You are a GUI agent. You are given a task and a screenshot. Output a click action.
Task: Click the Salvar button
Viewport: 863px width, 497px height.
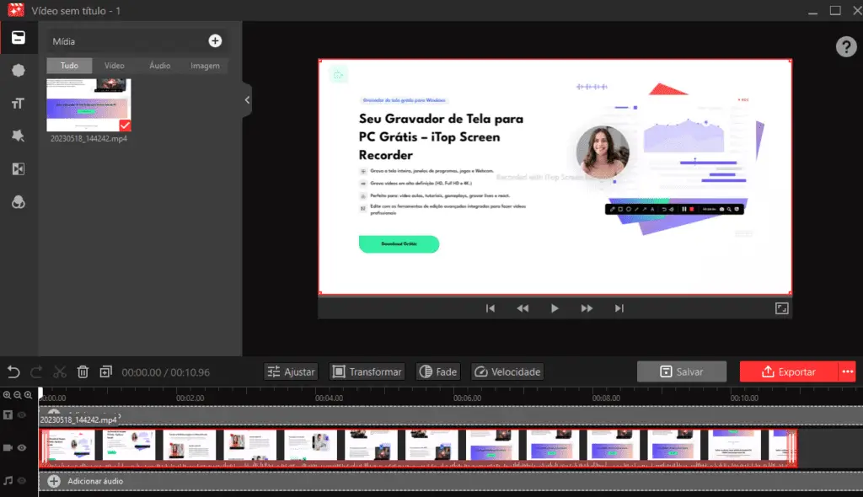tap(681, 371)
